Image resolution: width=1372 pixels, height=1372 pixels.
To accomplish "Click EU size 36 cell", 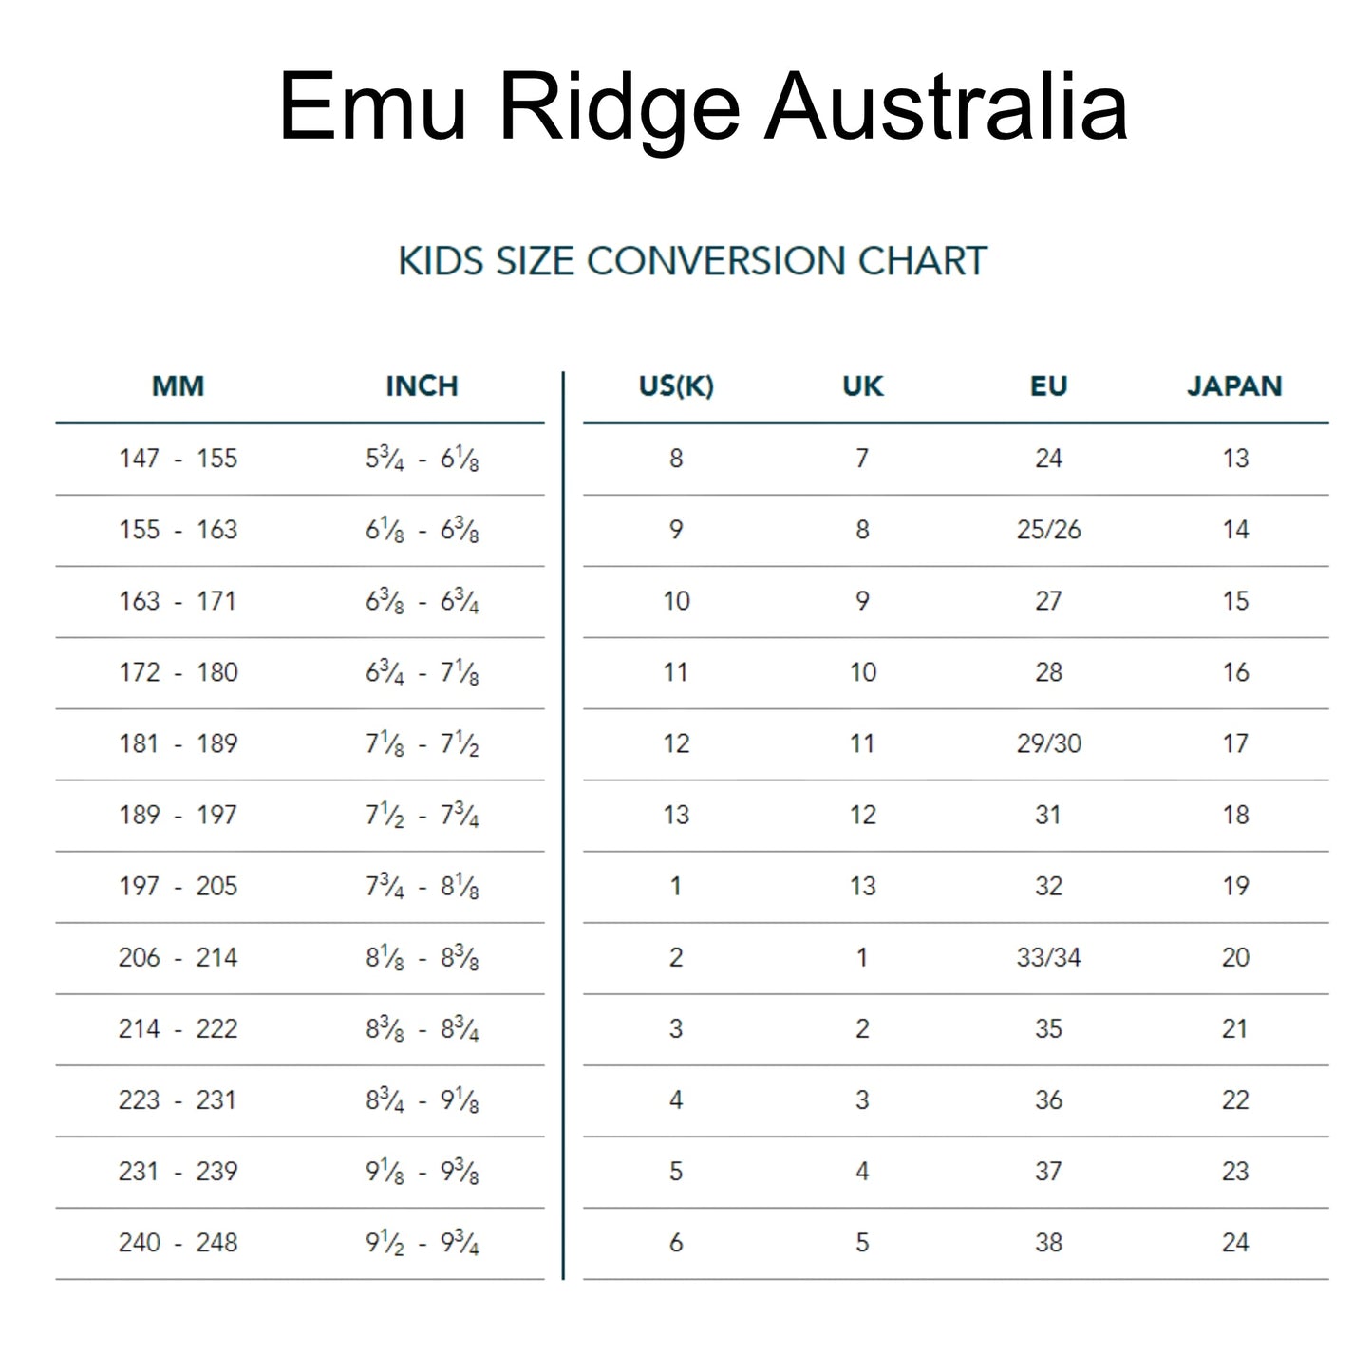I will click(x=1048, y=1099).
